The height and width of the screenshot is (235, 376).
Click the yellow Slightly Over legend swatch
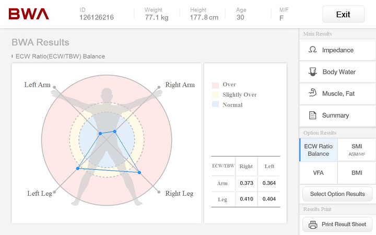215,95
